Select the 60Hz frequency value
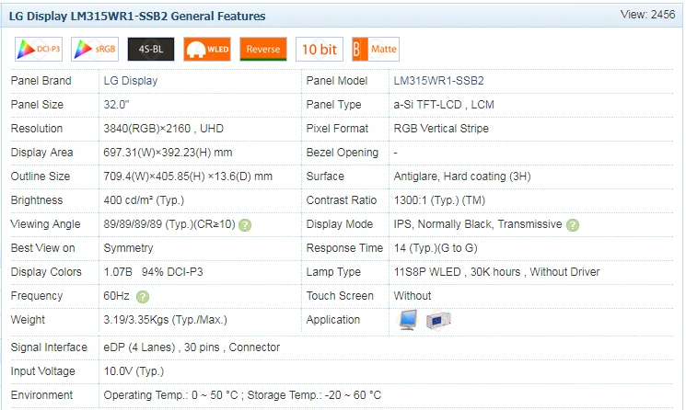This screenshot has width=686, height=410. (116, 296)
